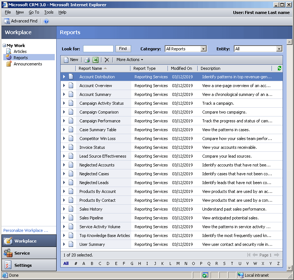294x280 pixels.
Task: Expand the Campaign Comparison row arrow
Action: coord(64,112)
